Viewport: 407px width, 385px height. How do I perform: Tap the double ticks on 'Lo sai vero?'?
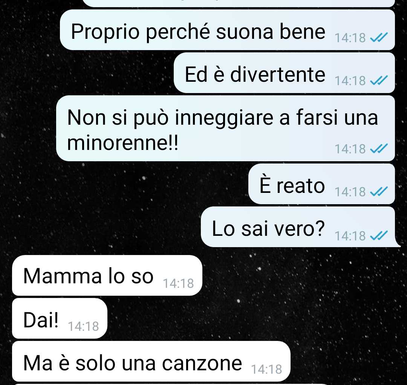[x=379, y=235]
